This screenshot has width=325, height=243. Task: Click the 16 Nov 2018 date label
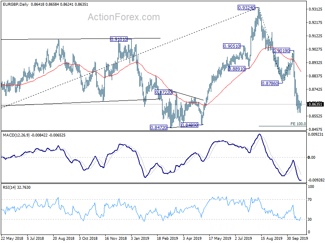116,238
